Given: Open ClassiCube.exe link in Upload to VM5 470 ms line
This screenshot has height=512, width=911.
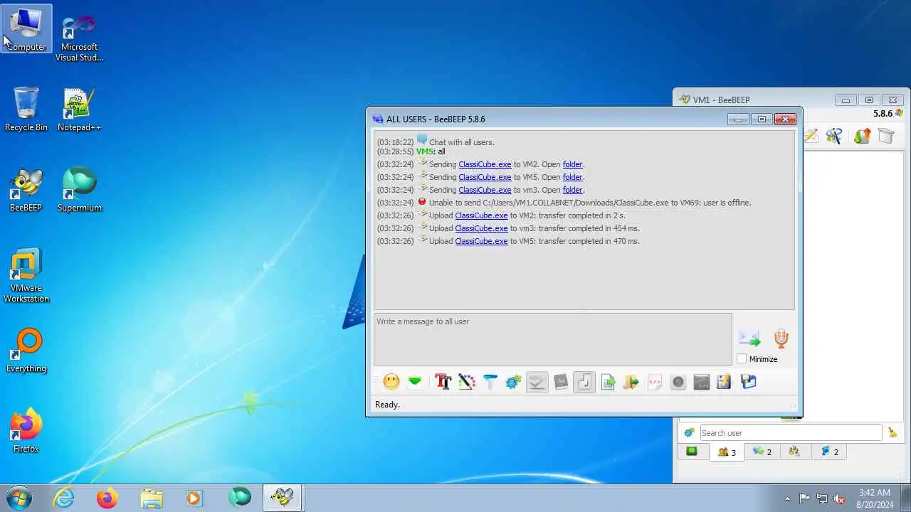Looking at the screenshot, I should 481,241.
